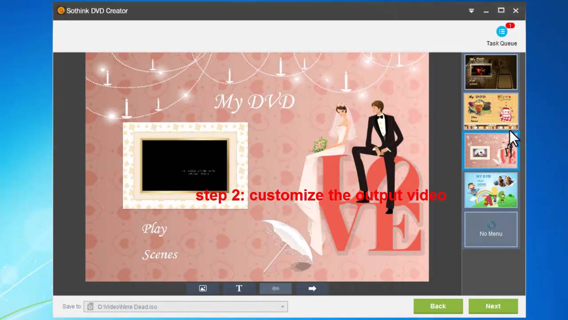Select the kids rainbow menu template

click(491, 190)
